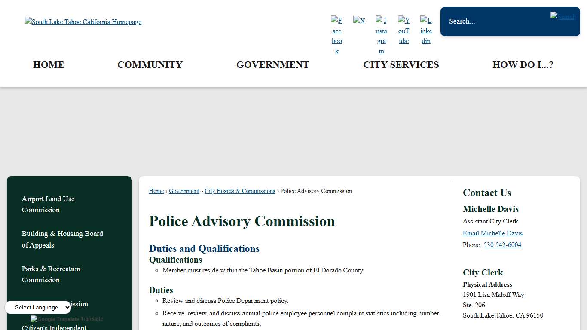Open Building & Housing Board of Appeals

point(62,239)
